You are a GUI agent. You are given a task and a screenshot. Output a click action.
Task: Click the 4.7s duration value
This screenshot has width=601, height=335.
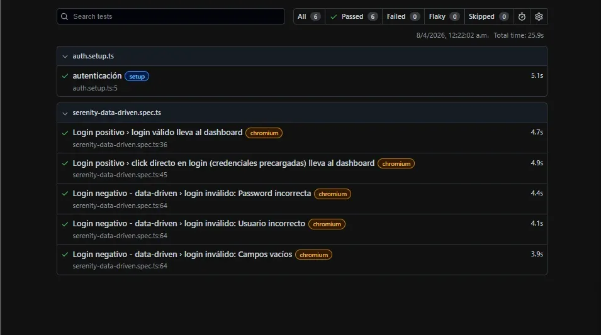[x=537, y=132]
